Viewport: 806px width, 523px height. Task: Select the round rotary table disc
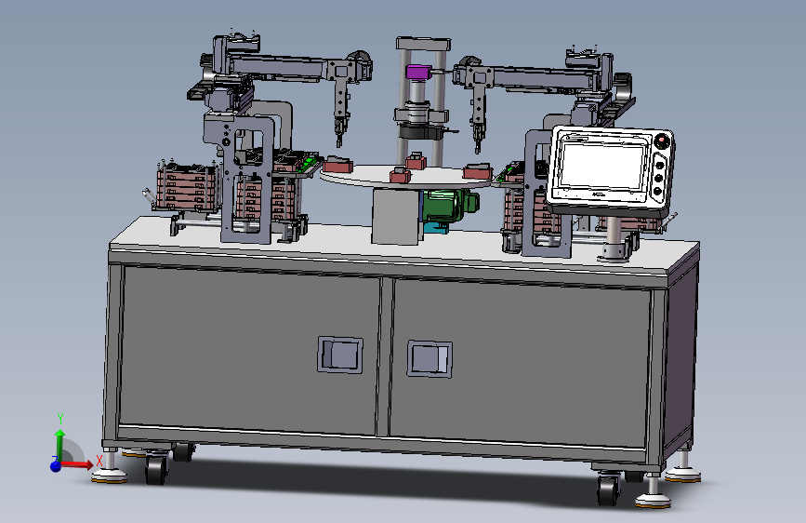(406, 177)
